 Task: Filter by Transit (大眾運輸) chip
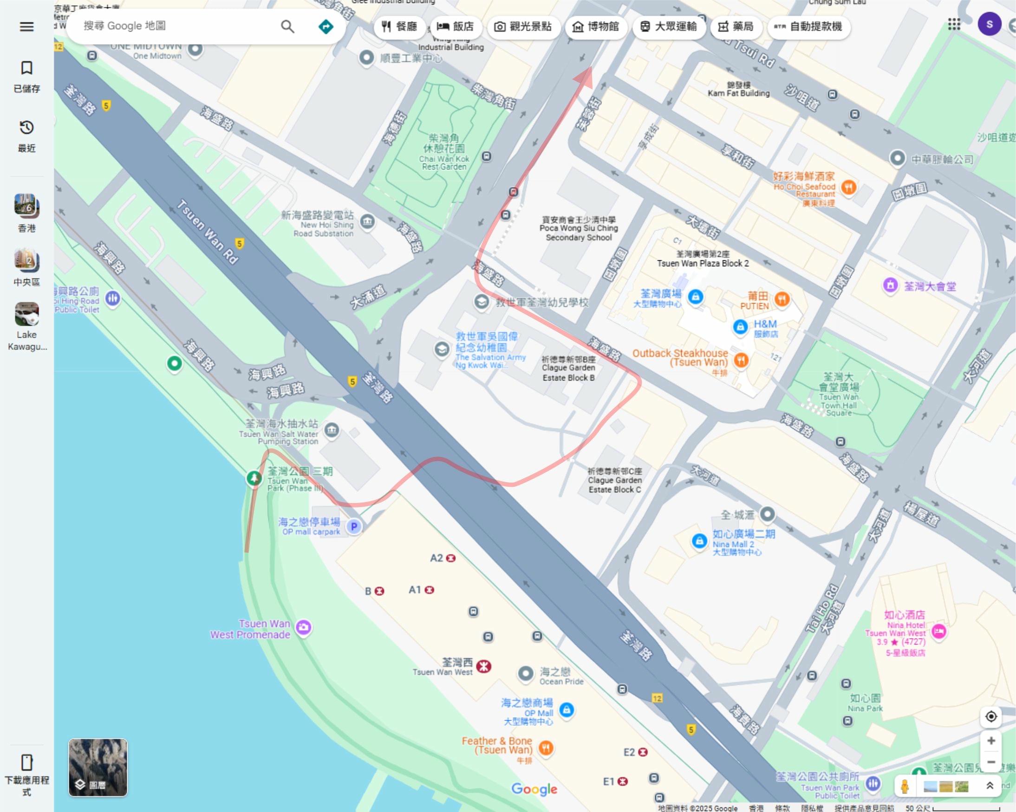tap(669, 26)
